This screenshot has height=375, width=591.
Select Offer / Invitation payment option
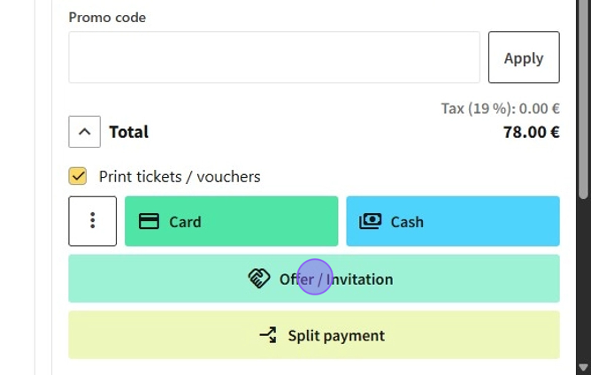coord(314,279)
